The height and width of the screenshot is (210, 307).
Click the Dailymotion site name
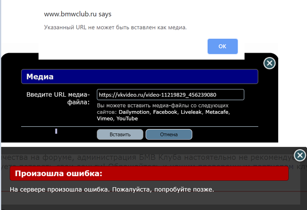134,112
